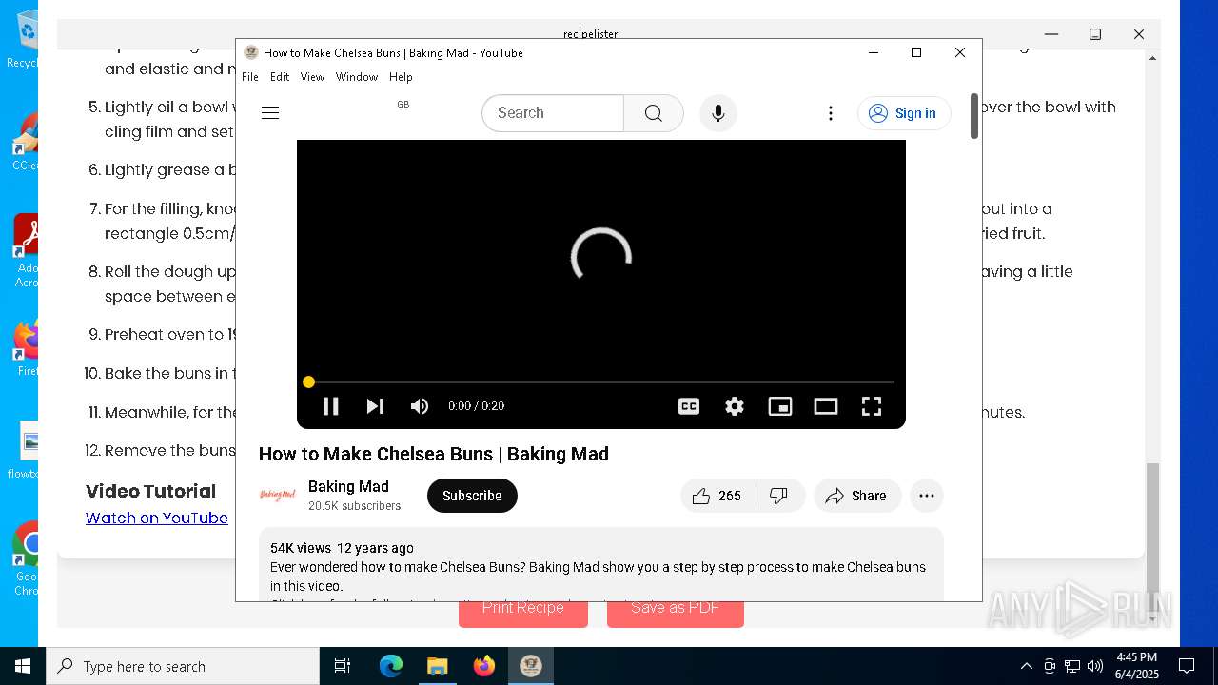
Task: Maximize the recipelister window
Action: [1095, 34]
